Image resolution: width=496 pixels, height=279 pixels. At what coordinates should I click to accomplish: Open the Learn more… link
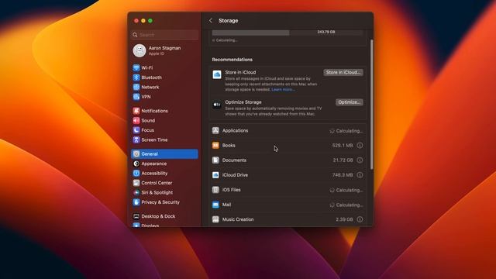coord(283,90)
